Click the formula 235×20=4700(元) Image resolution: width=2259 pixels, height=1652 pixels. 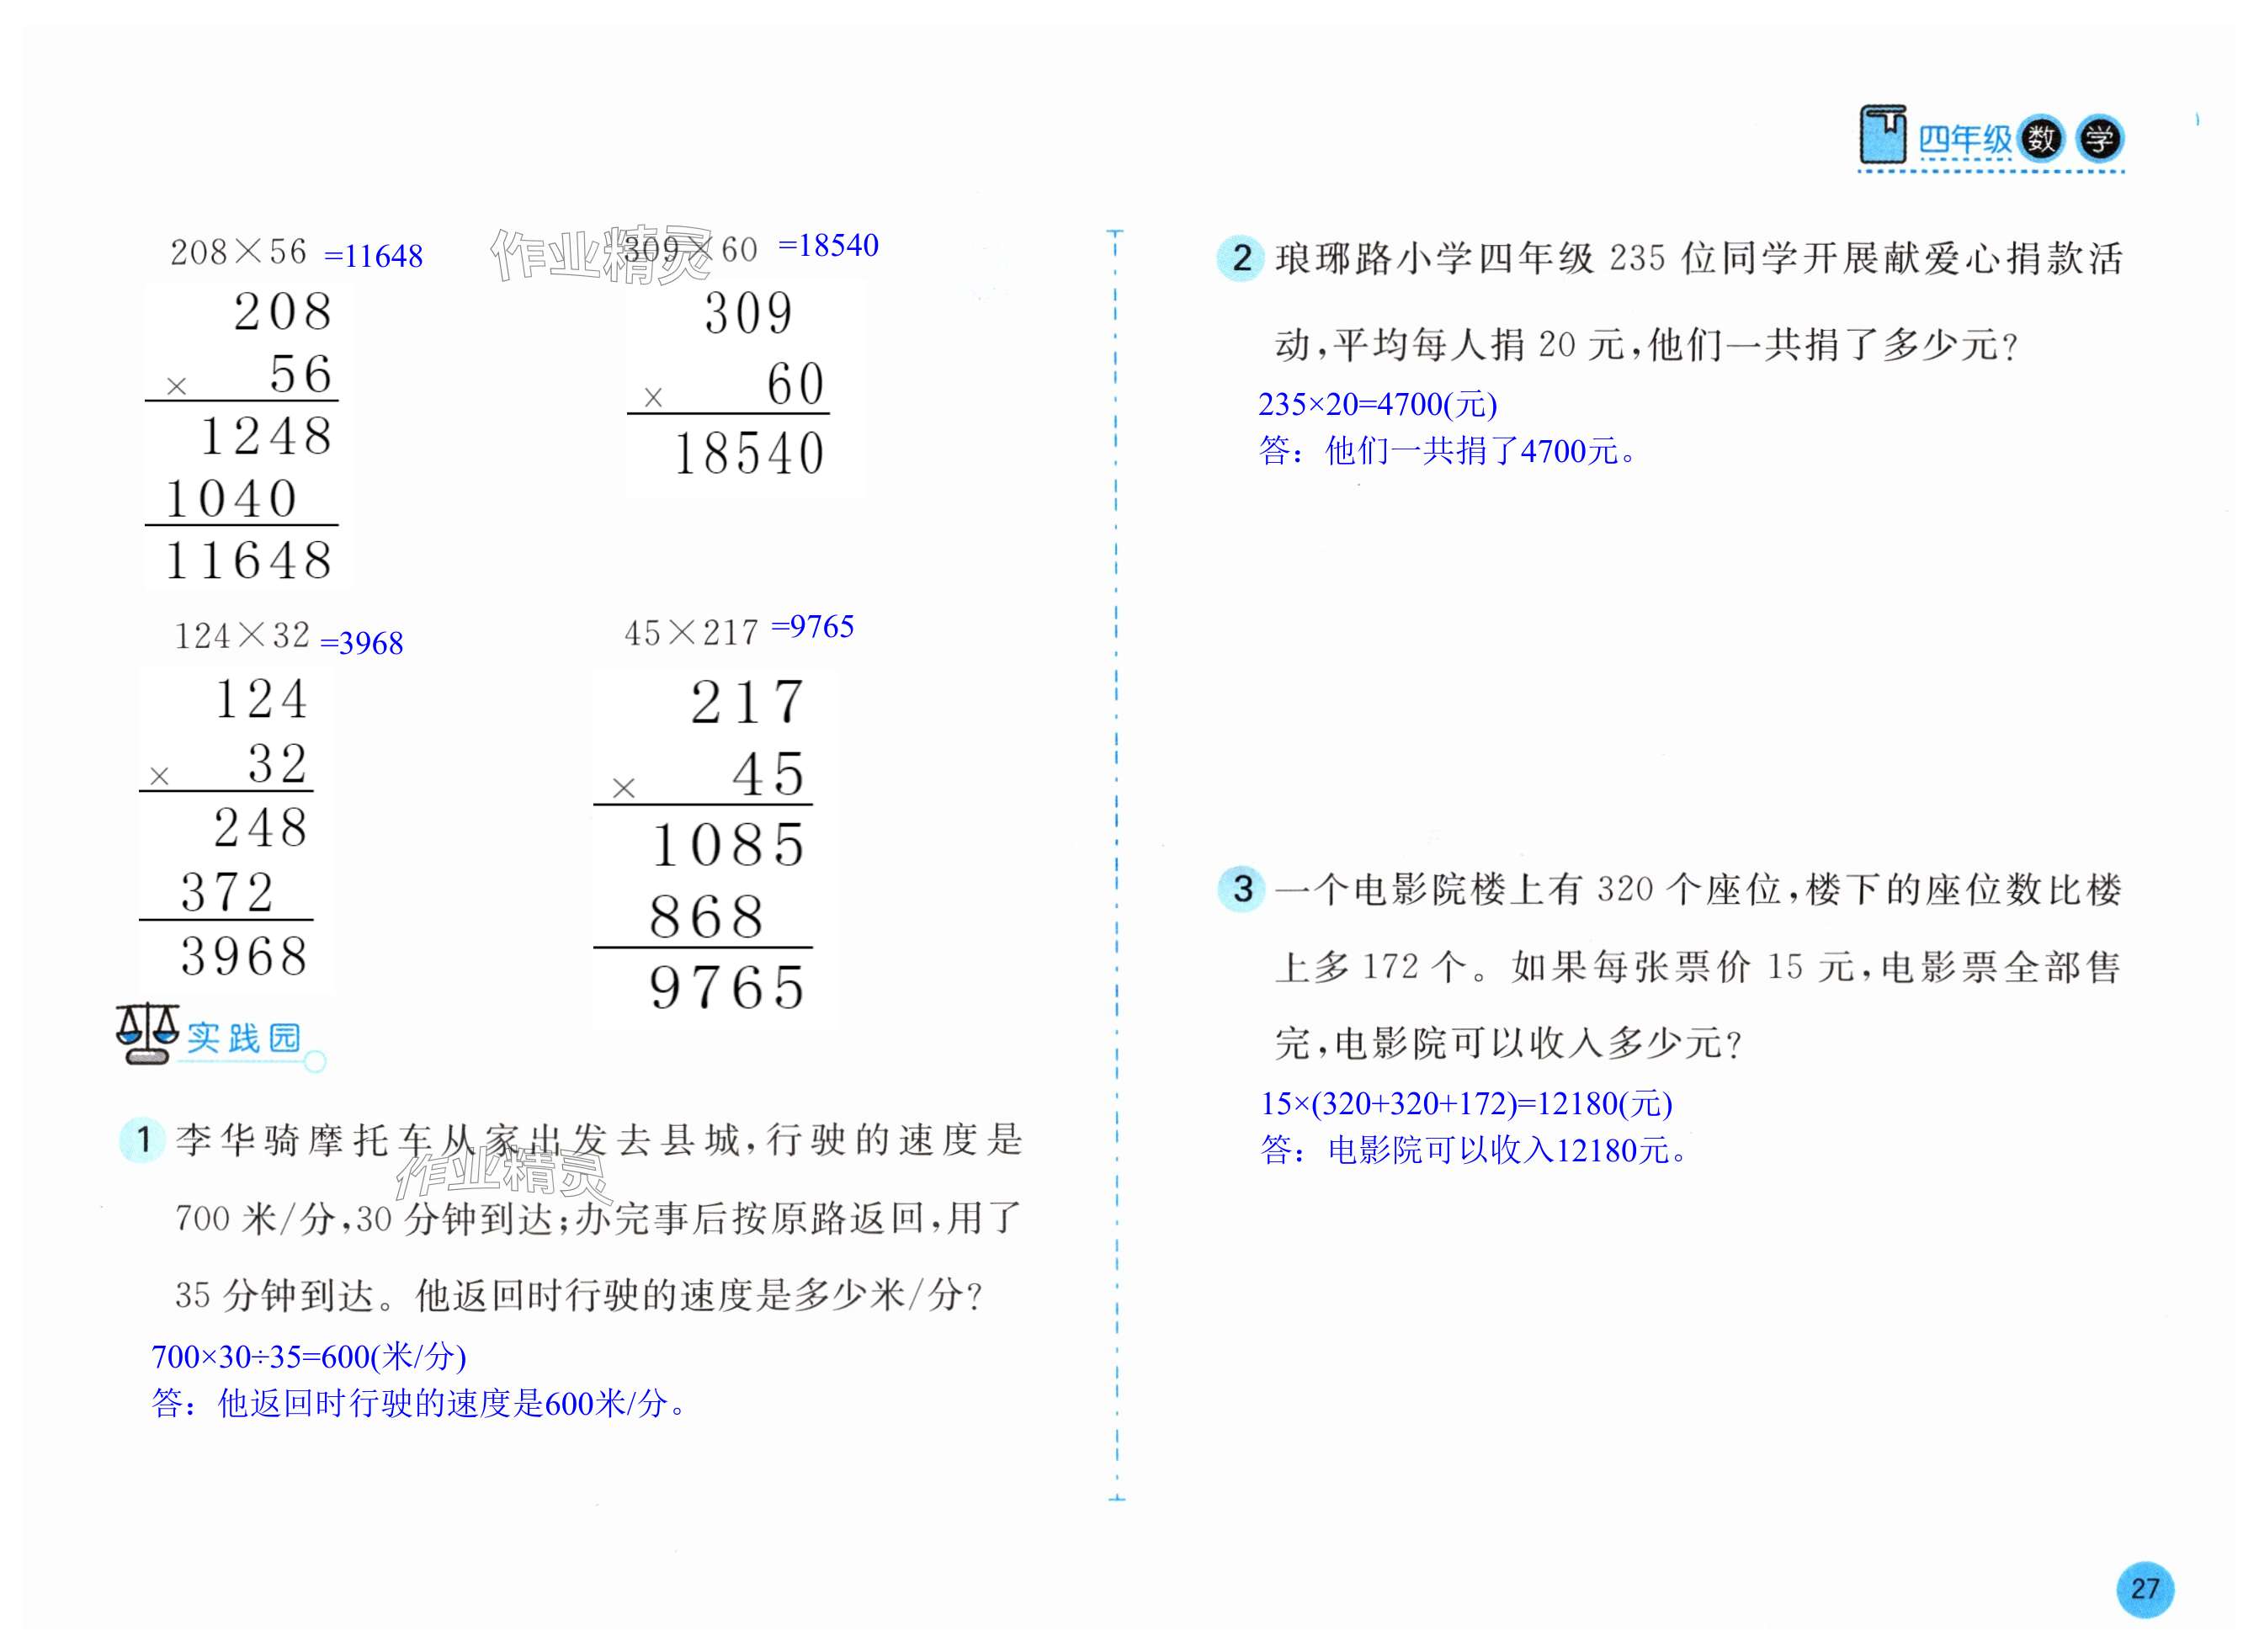1377,404
